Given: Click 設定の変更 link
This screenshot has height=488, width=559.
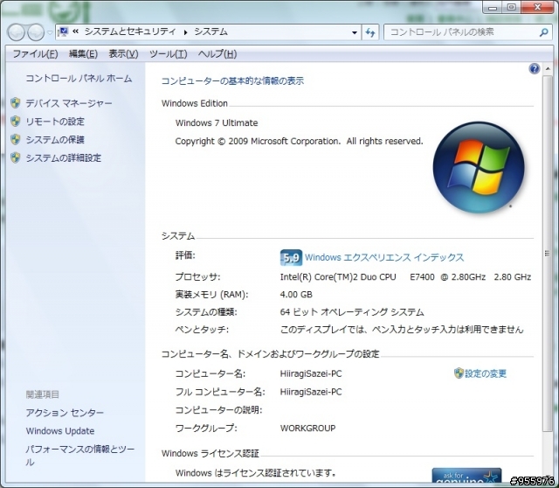Looking at the screenshot, I should point(486,373).
